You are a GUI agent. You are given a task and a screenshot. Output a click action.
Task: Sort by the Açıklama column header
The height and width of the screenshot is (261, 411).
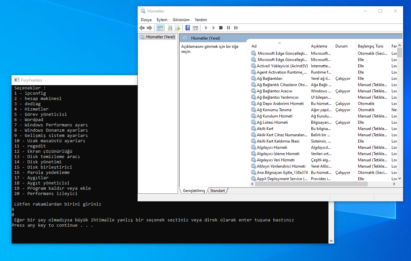[x=321, y=46]
